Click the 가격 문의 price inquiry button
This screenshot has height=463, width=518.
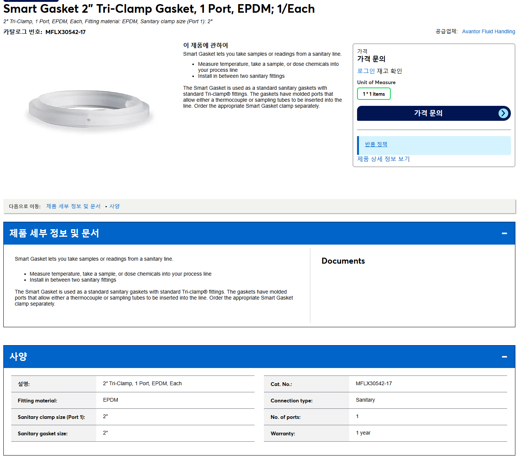point(434,113)
